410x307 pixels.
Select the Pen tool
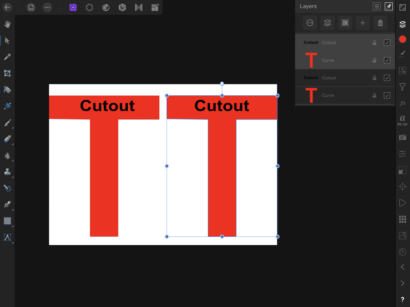click(7, 204)
